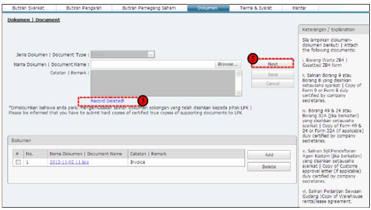Image resolution: width=371 pixels, height=210 pixels.
Task: Click the Cancel button
Action: point(273,84)
